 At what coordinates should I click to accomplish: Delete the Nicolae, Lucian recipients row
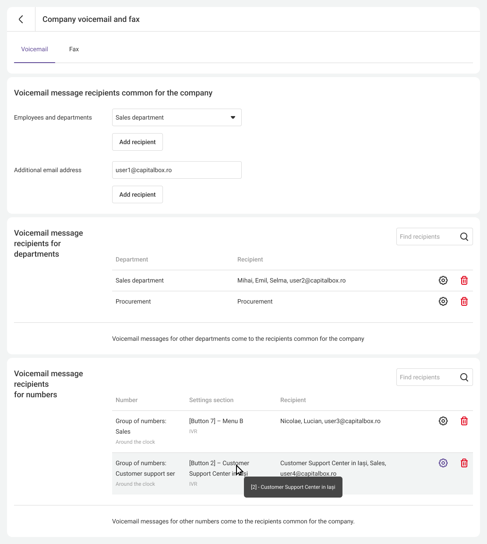point(464,421)
